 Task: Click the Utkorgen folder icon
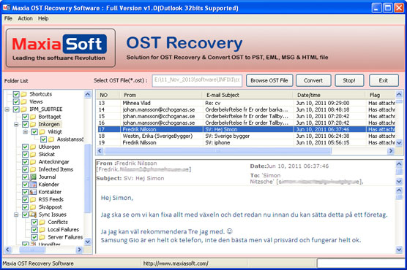pos(33,147)
